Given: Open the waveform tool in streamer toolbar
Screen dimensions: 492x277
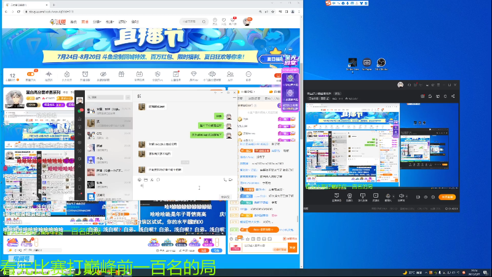Looking at the screenshot, I should coord(49,74).
